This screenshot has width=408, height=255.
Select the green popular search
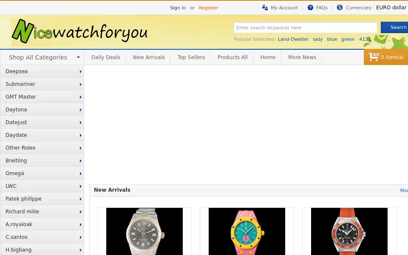pos(348,39)
